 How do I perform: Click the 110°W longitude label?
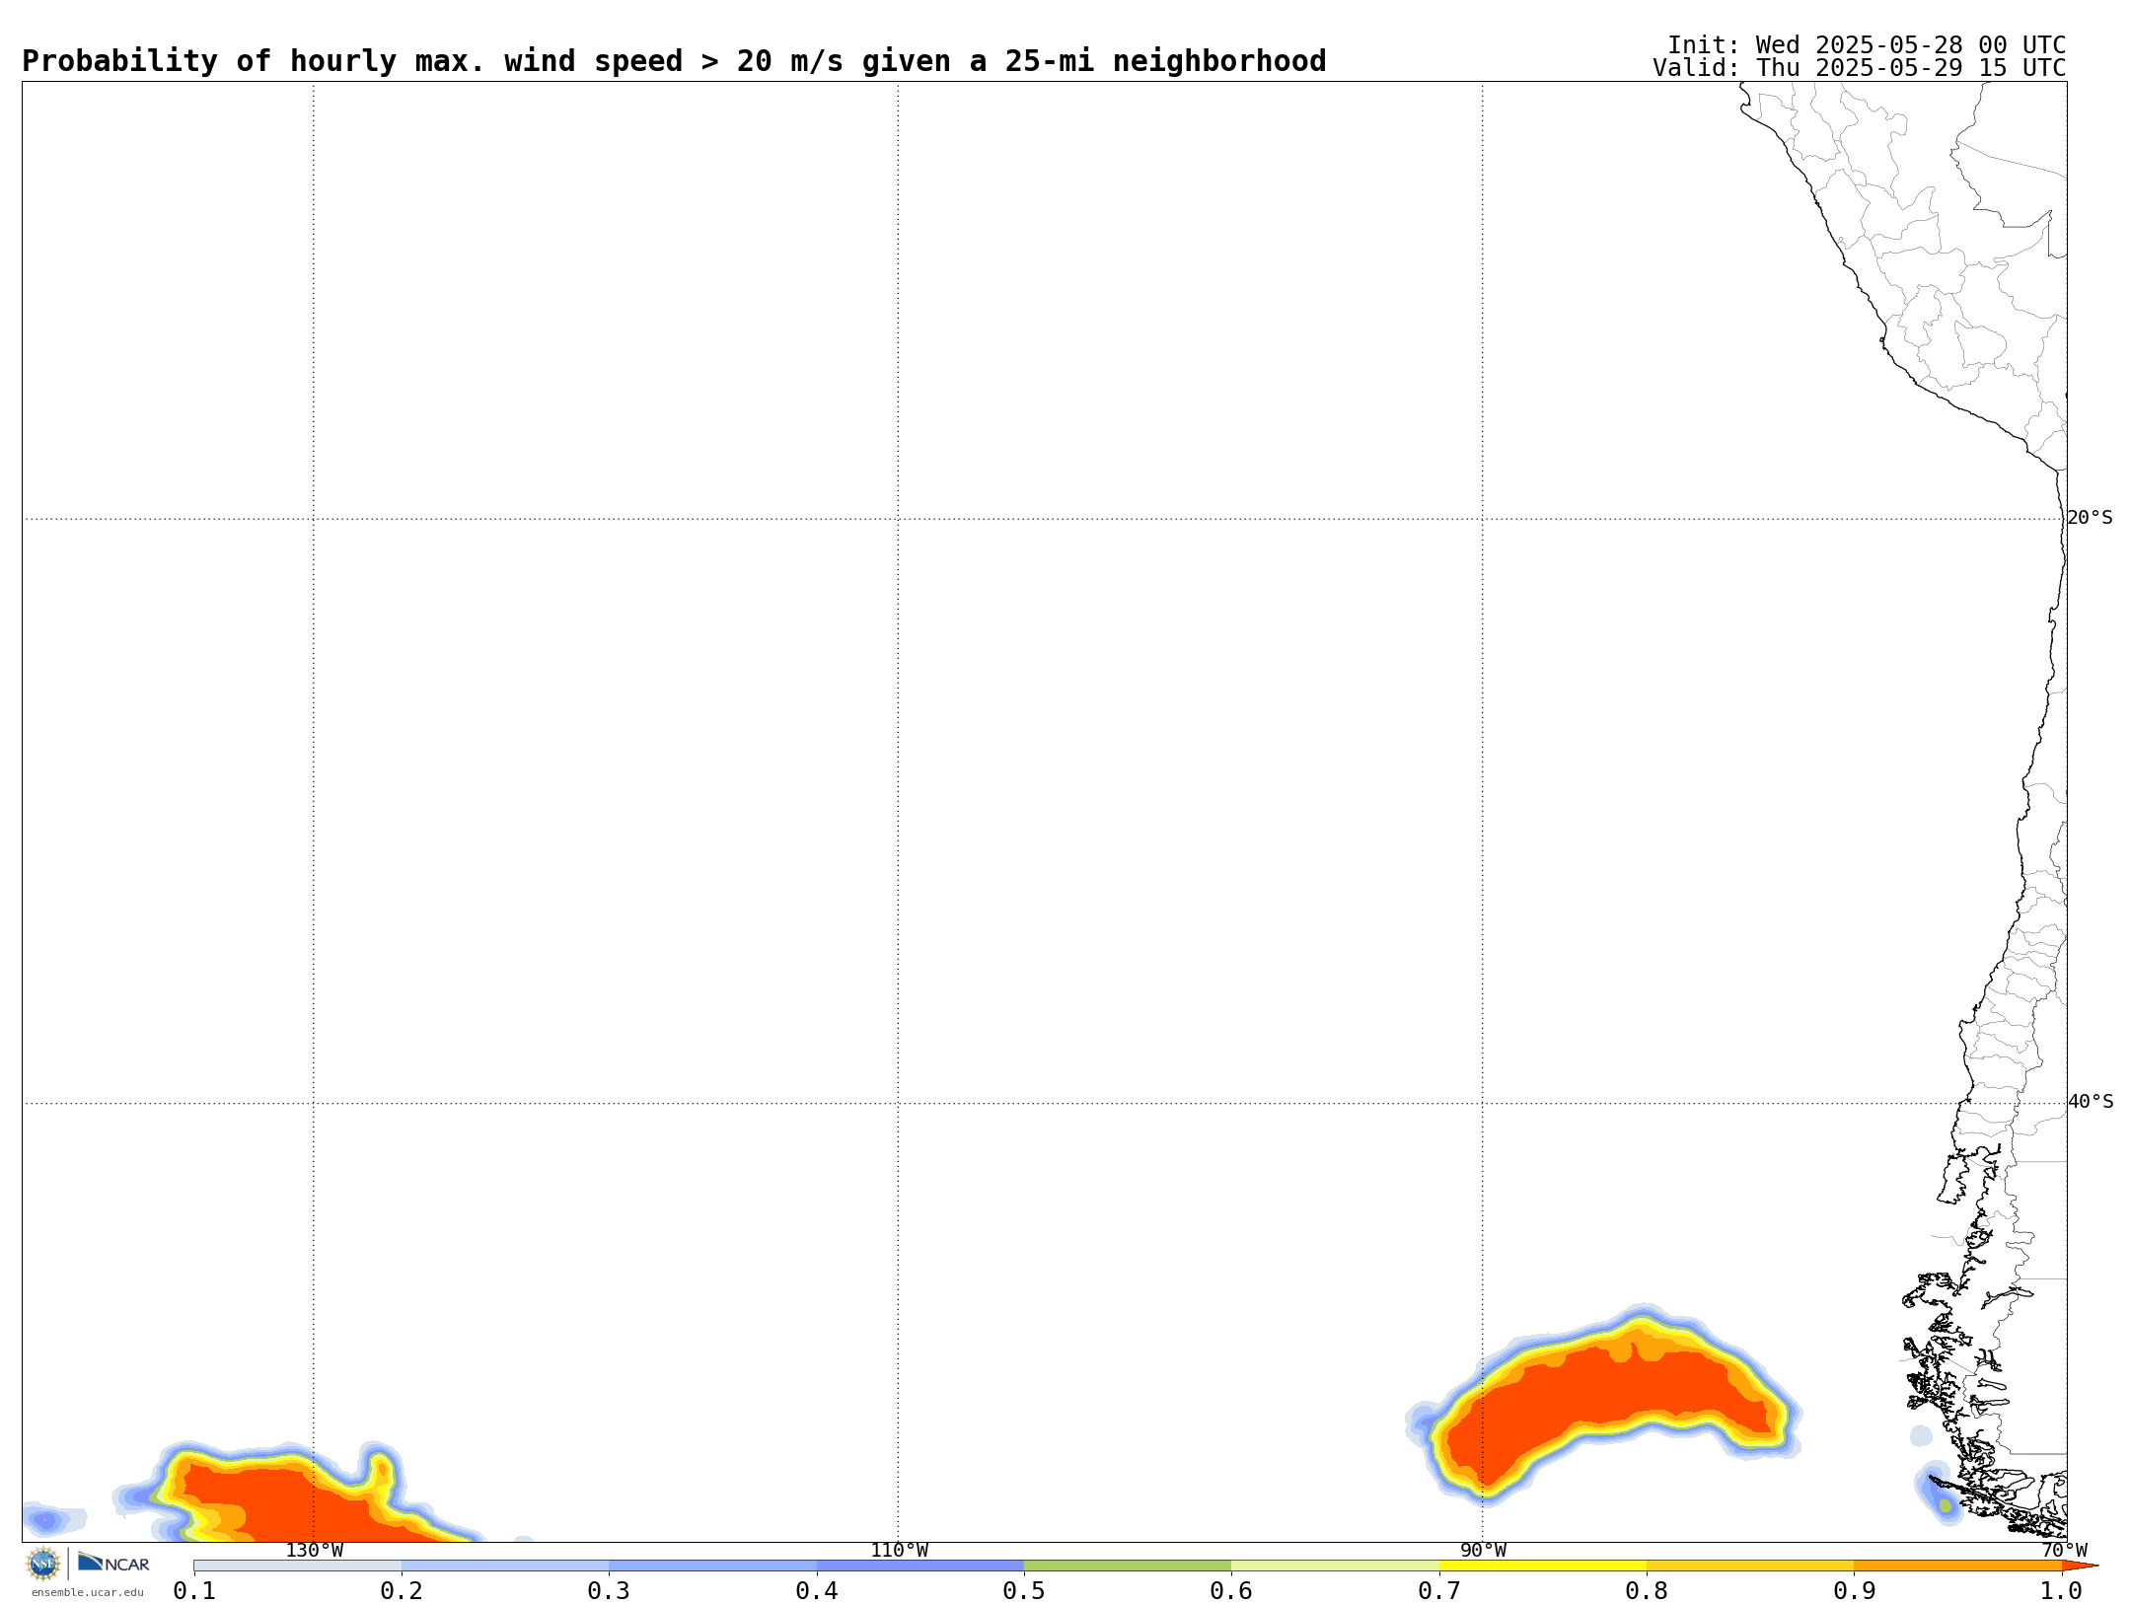898,1551
